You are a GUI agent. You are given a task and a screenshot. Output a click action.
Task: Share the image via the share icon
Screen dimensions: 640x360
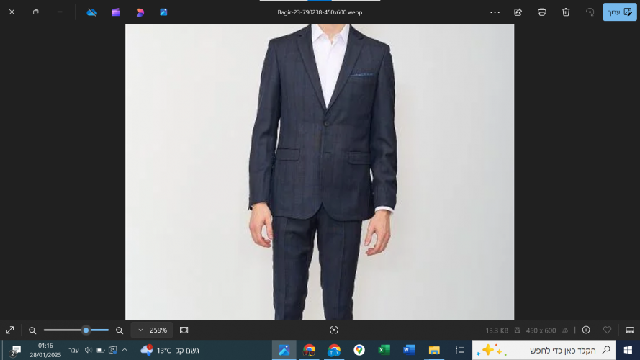point(518,12)
